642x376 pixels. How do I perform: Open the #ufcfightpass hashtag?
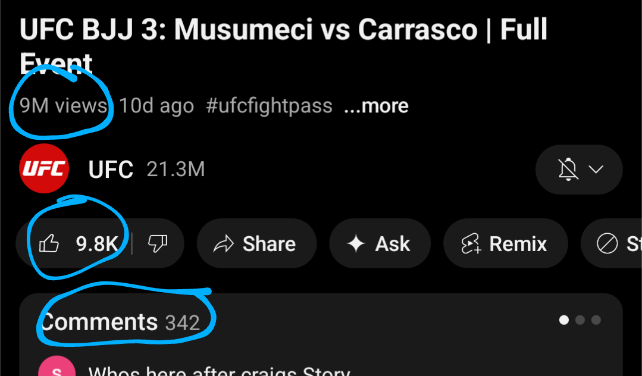pos(269,106)
